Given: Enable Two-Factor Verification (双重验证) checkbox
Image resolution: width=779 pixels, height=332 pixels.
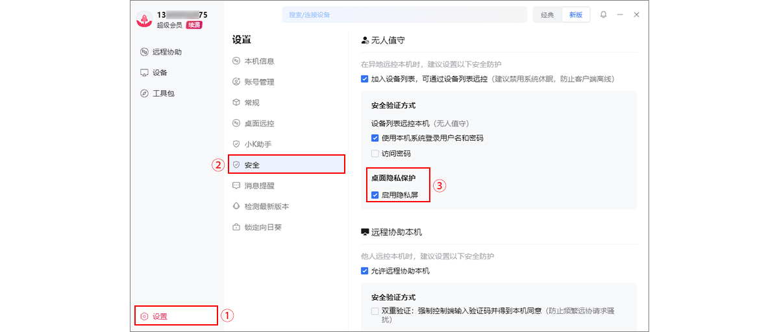Looking at the screenshot, I should 375,311.
